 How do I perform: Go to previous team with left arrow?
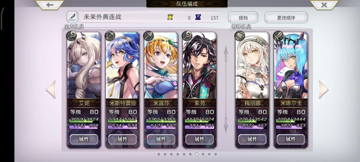point(51,89)
